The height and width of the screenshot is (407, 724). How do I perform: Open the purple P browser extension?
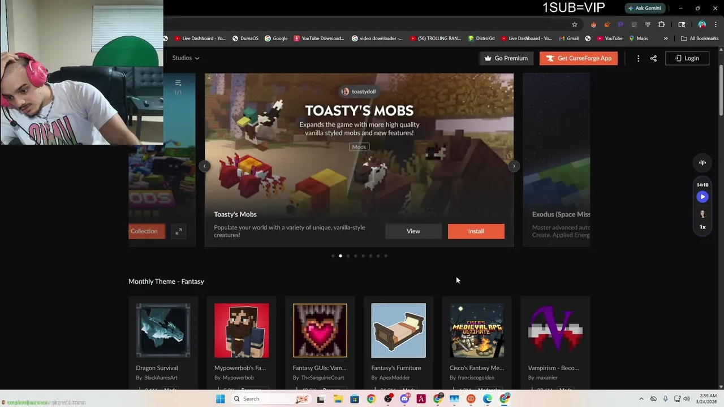[x=620, y=24]
